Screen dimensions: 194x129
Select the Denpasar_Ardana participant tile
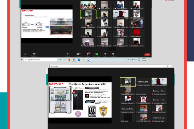tap(104, 24)
